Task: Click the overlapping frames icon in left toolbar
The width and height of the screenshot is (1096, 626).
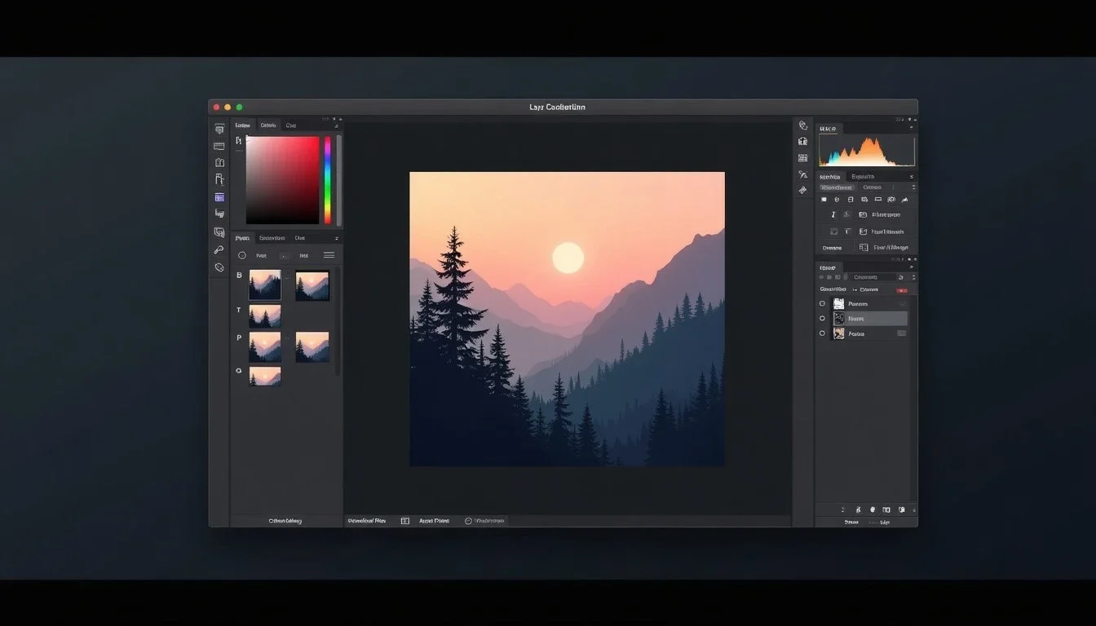Action: [x=219, y=232]
